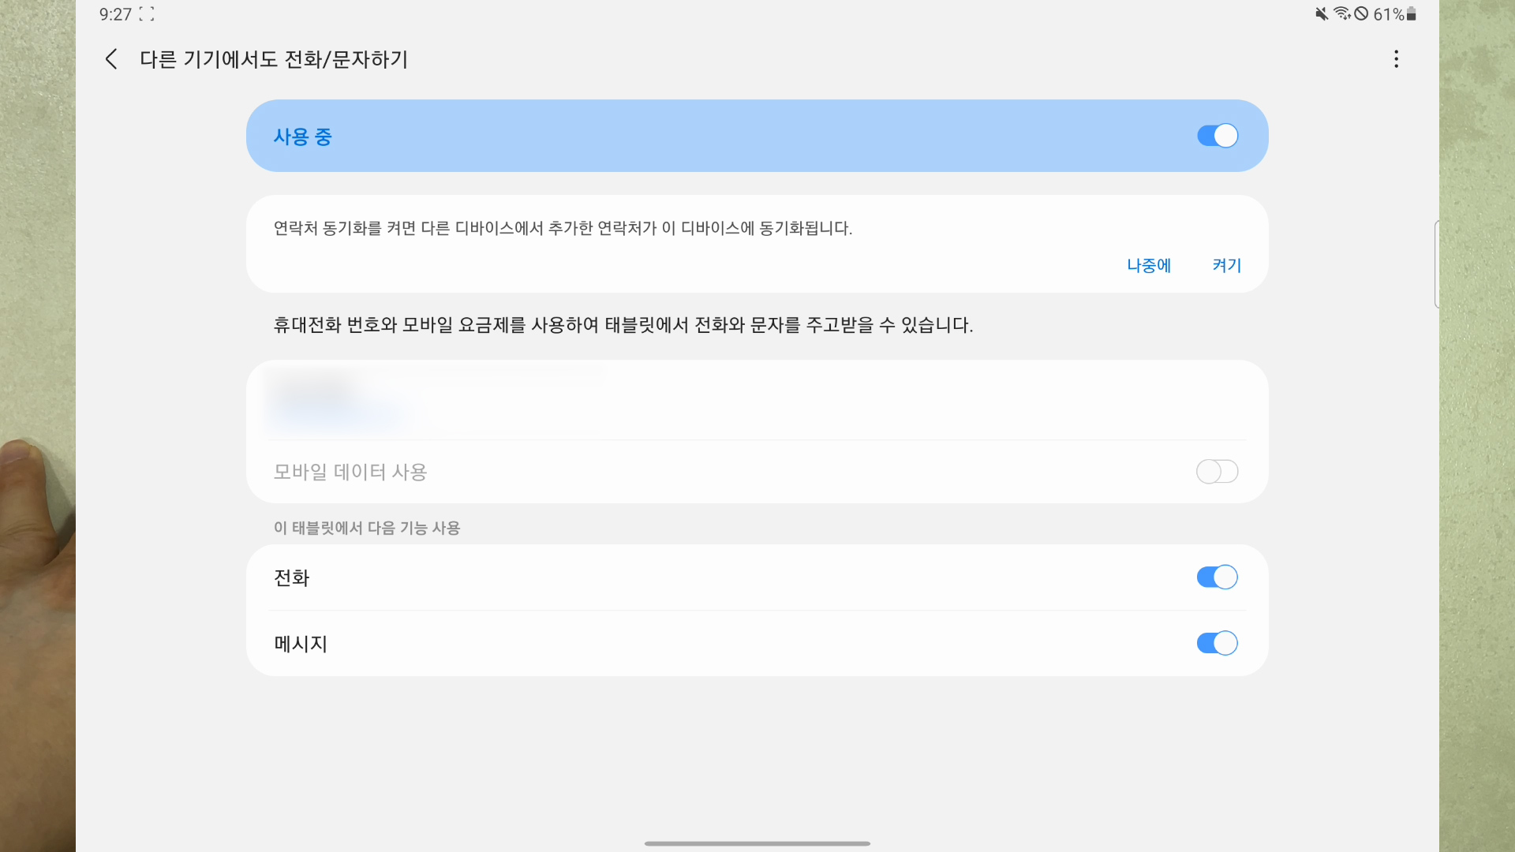Open the three-dot more options menu
The image size is (1515, 852).
pos(1396,59)
